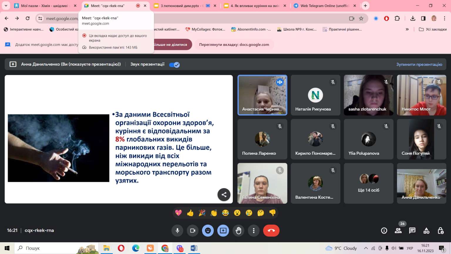Bookmark page with star icon
Screen dimensions: 451x254
coord(361,19)
